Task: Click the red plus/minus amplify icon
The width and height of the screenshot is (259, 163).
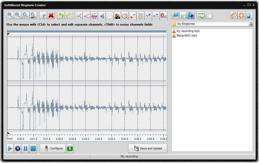Action: [133, 16]
